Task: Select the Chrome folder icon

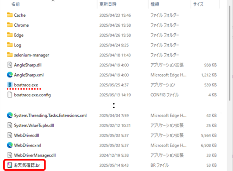Action: pyautogui.click(x=10, y=25)
